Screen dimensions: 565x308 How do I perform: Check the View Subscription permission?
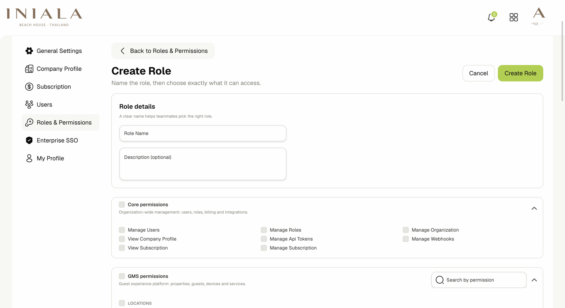coord(122,248)
